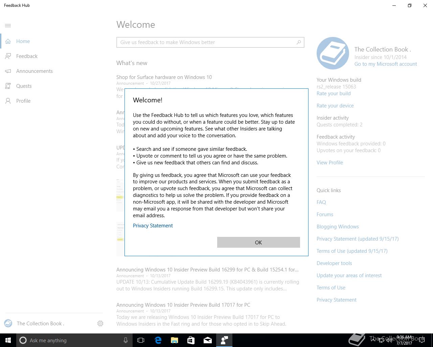Click Update your areas of interest
This screenshot has height=347, width=433.
click(x=349, y=275)
